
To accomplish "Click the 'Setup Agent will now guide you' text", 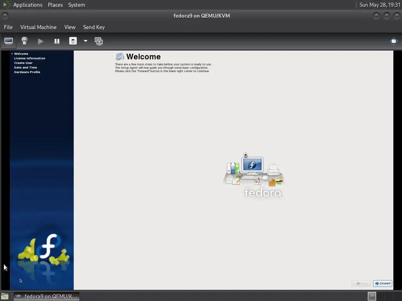I will click(161, 68).
